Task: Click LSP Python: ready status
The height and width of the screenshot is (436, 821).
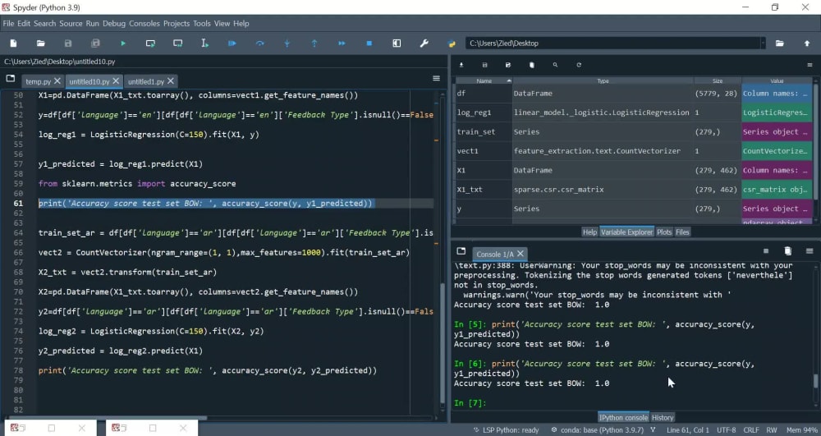Action: [x=506, y=430]
